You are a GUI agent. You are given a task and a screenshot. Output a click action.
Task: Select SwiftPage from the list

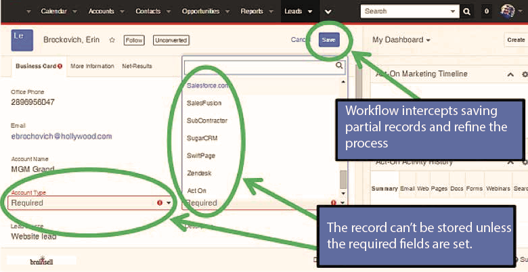[261, 156]
